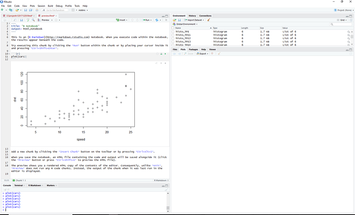Click the Print icon in the main toolbar
Image resolution: width=355 pixels, height=215 pixels.
(x=37, y=10)
